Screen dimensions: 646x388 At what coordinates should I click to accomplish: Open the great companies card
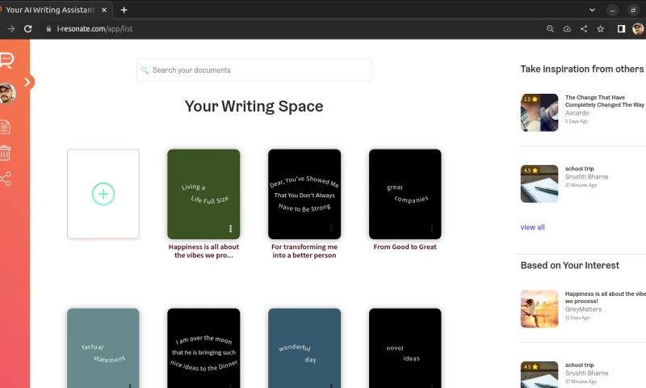pyautogui.click(x=405, y=194)
